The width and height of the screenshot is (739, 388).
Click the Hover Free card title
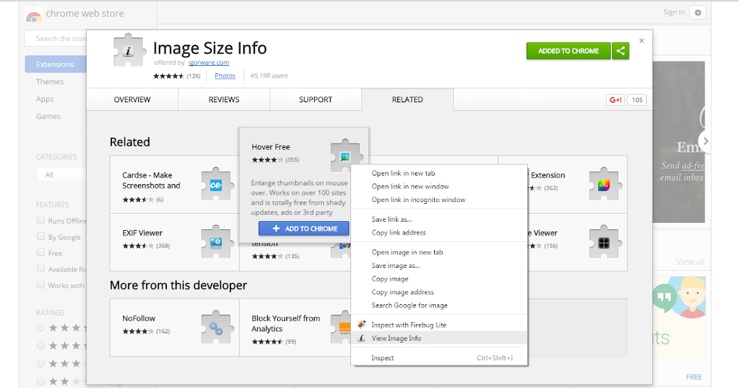[x=271, y=147]
